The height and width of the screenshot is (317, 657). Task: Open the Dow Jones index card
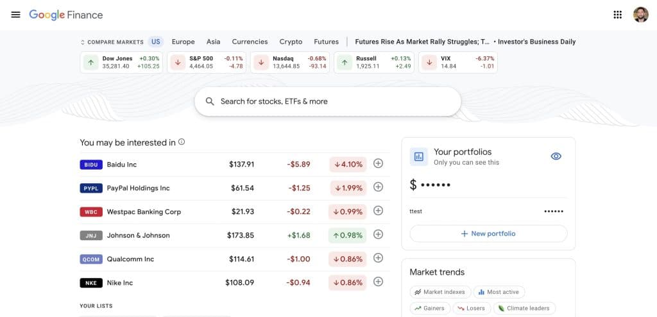[121, 62]
